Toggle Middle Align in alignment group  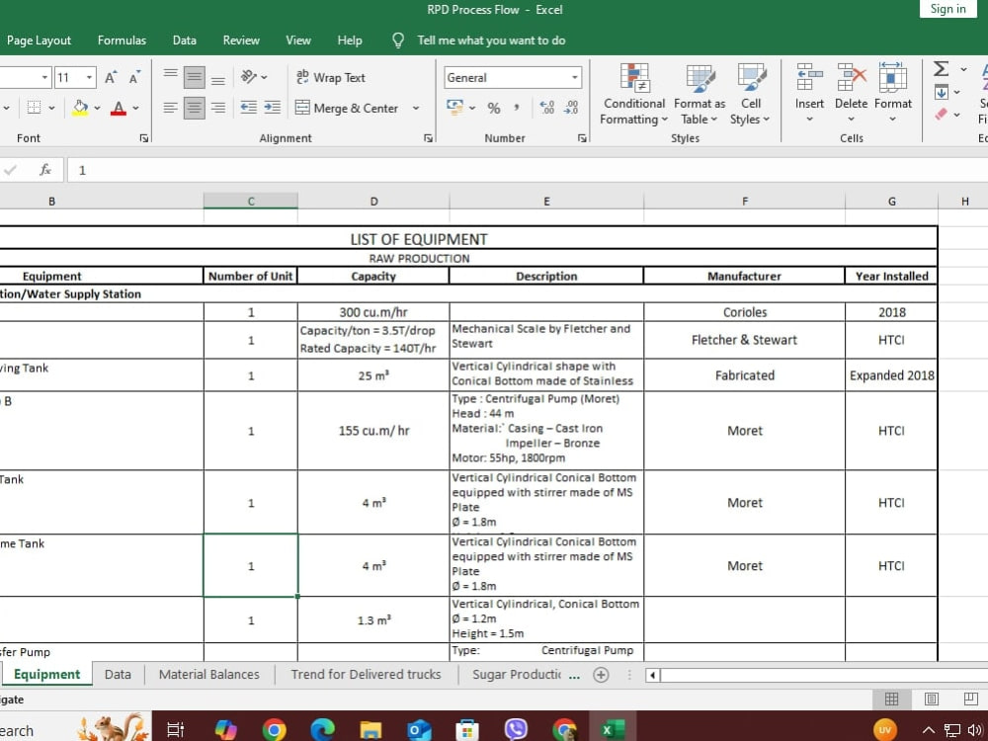coord(194,77)
